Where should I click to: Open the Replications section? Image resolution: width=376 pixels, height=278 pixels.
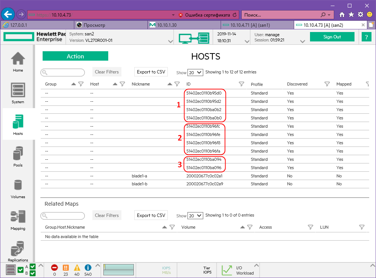click(x=18, y=251)
